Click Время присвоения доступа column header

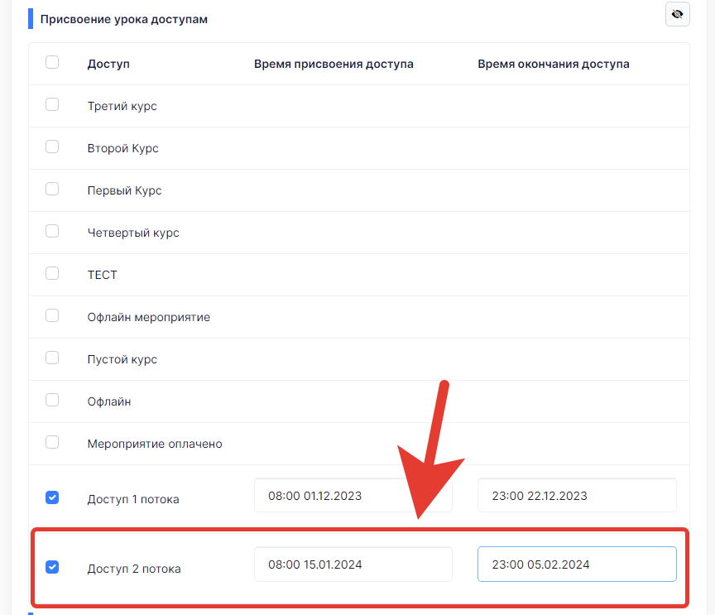pyautogui.click(x=334, y=64)
